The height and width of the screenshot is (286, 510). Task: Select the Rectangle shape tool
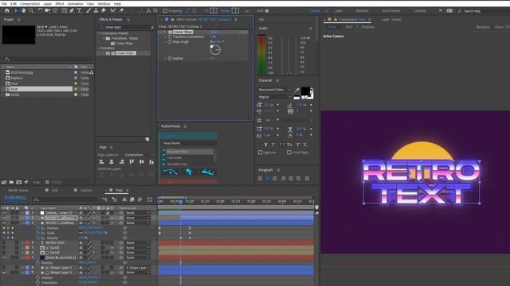pos(64,10)
